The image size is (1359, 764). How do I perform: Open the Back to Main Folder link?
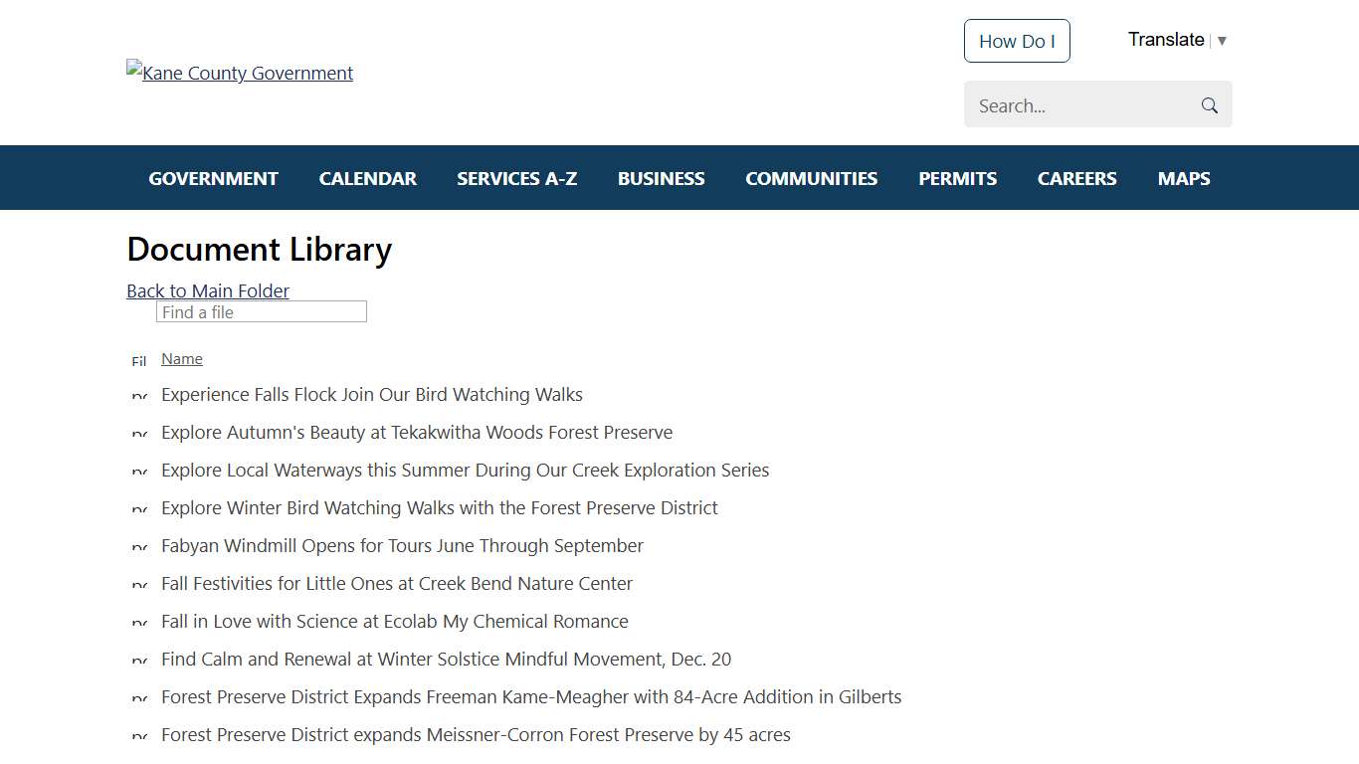tap(207, 290)
